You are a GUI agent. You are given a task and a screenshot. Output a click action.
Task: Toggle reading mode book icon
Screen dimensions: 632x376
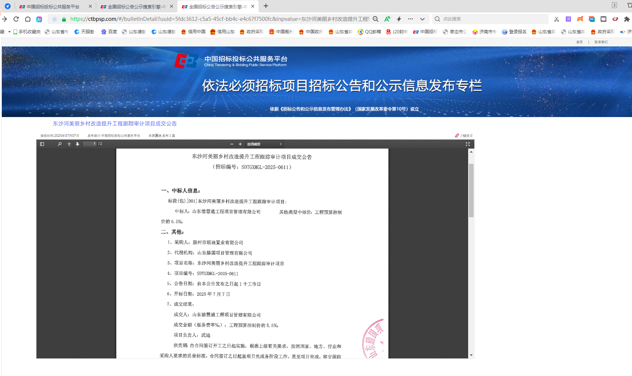point(603,19)
